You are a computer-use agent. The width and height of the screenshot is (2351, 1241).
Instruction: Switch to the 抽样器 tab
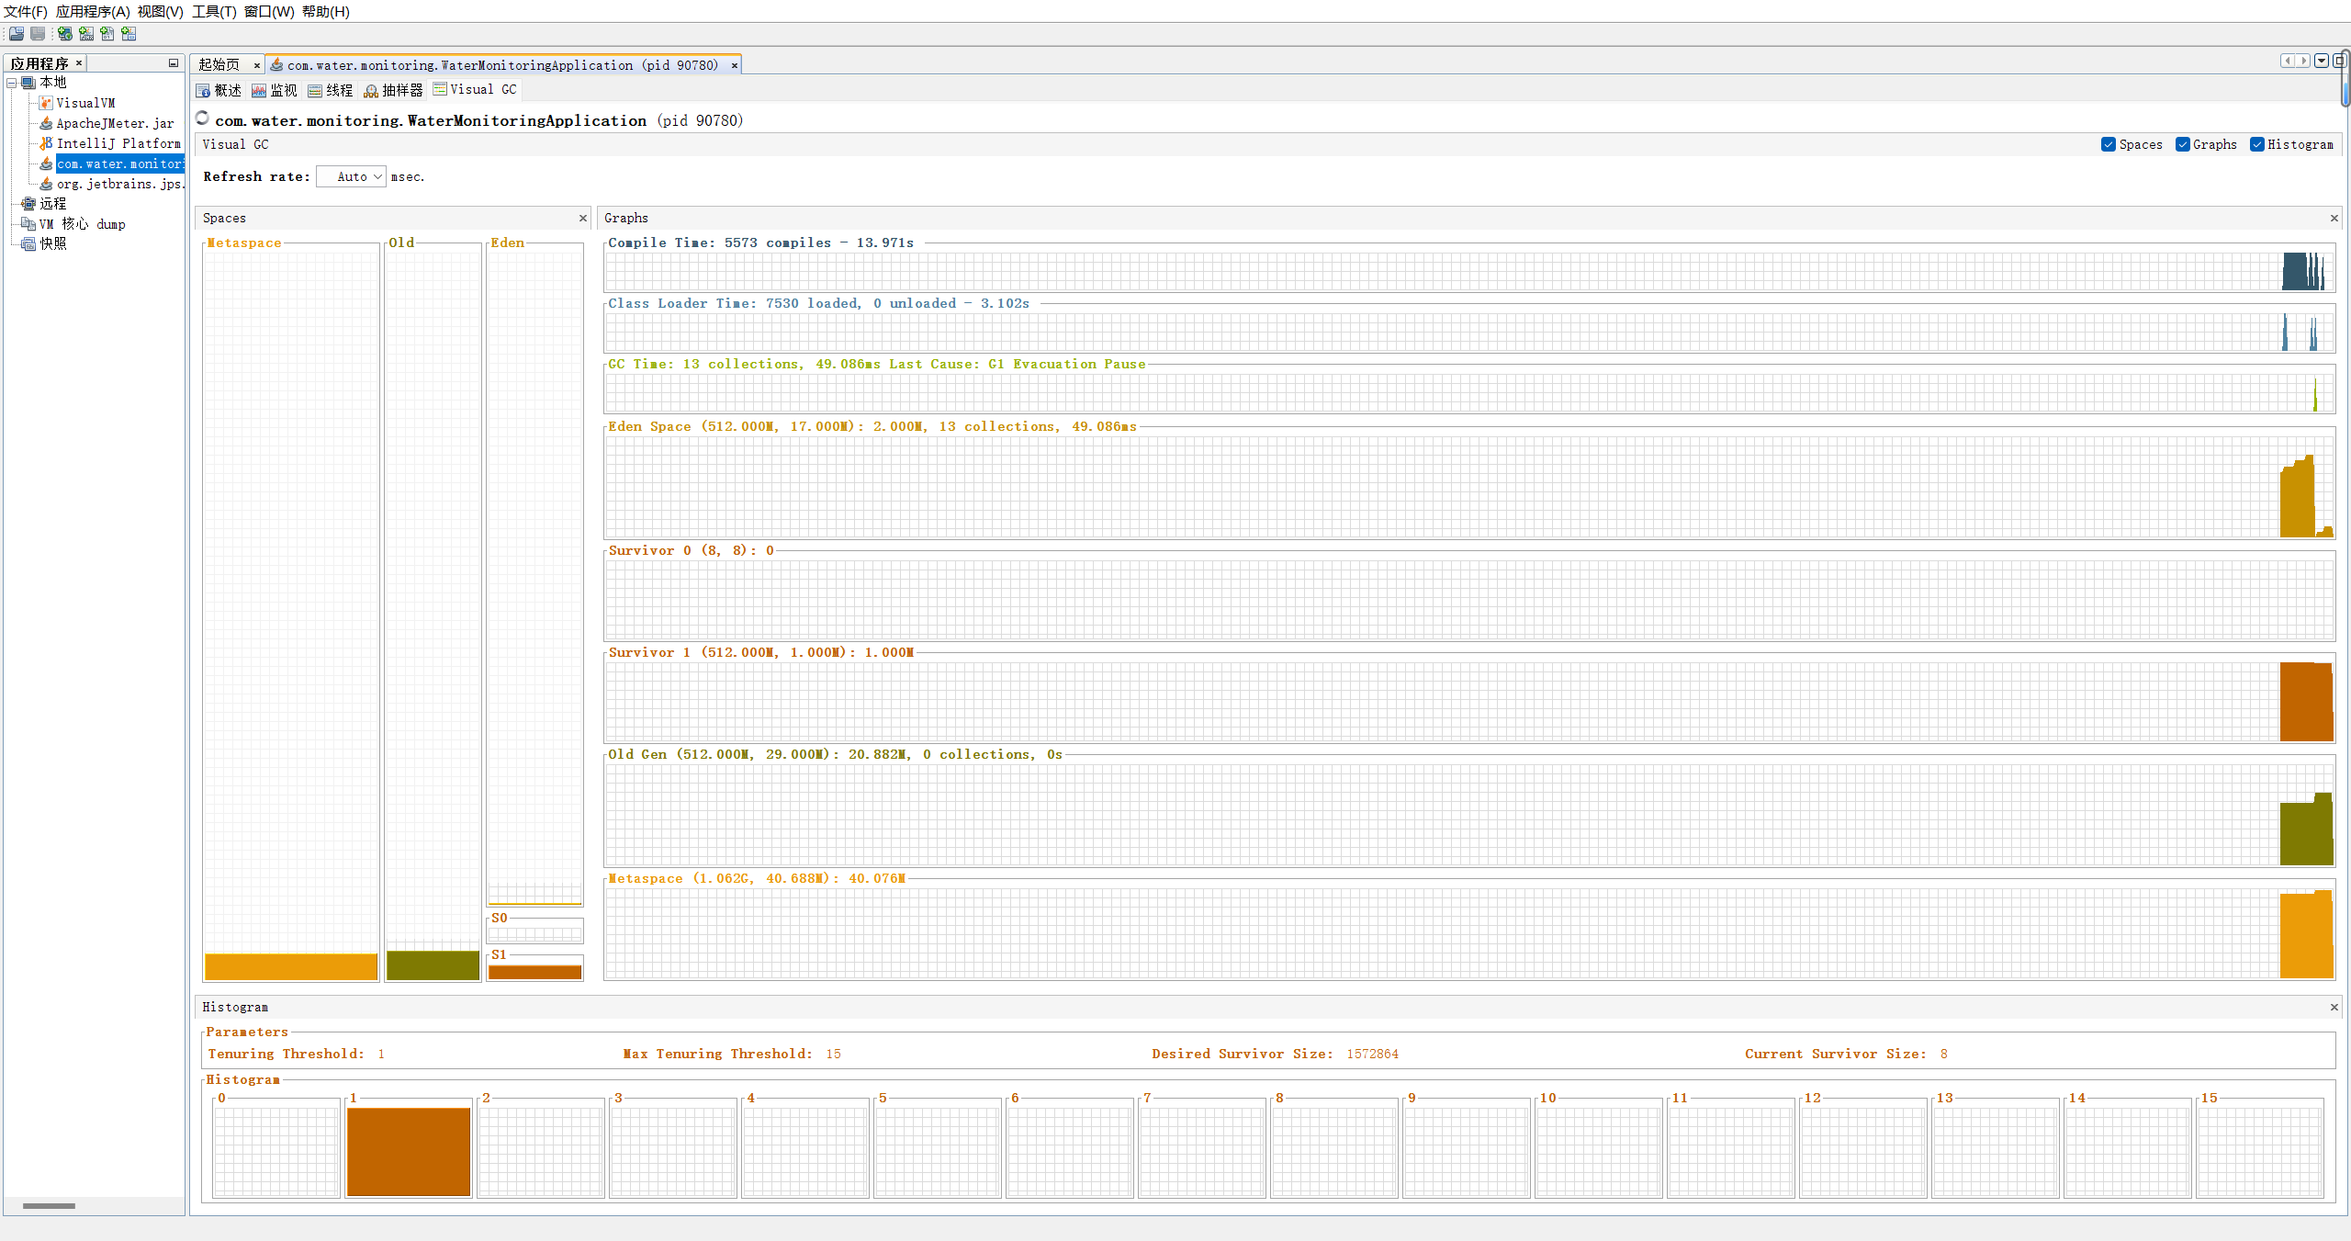point(393,90)
